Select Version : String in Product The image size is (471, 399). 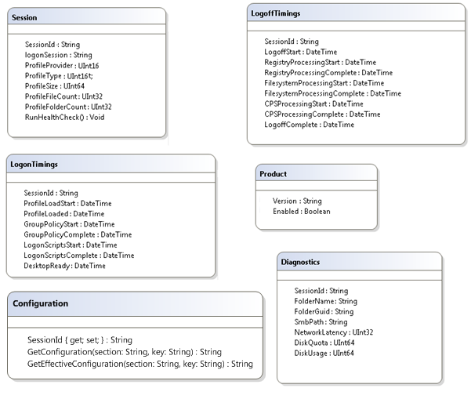tap(297, 201)
